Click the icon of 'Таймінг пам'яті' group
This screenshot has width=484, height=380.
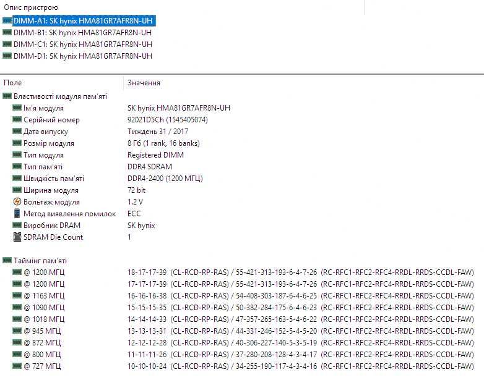click(x=7, y=260)
